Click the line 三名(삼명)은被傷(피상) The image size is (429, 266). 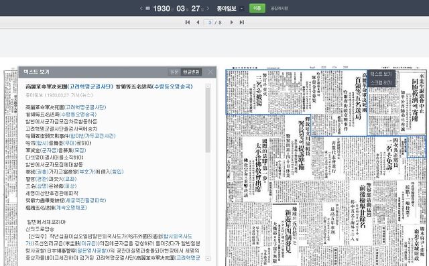[x=51, y=186]
